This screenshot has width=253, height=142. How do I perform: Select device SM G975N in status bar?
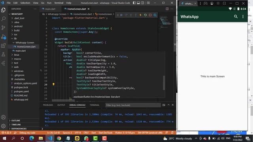150,133
